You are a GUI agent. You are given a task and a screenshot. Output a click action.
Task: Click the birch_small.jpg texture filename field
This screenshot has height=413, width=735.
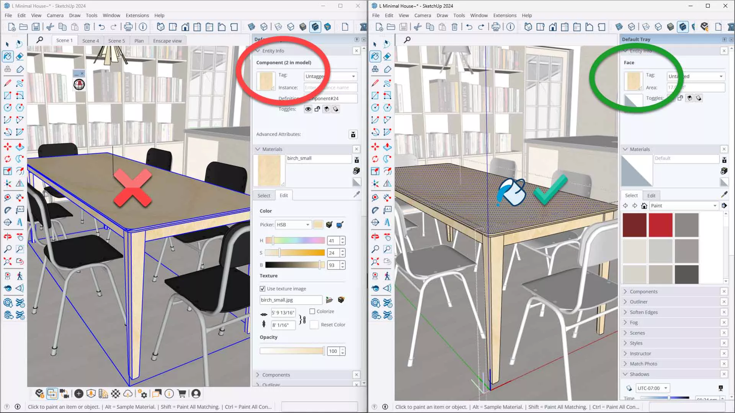point(291,300)
